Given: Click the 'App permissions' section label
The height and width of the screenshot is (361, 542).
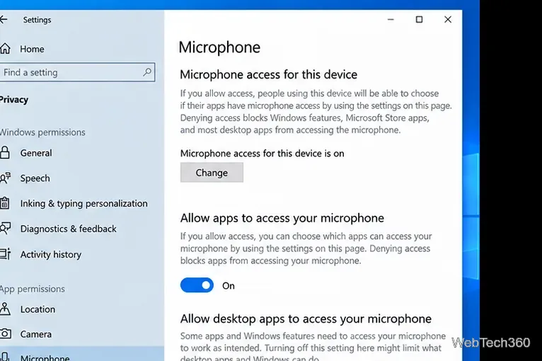Looking at the screenshot, I should [x=32, y=289].
